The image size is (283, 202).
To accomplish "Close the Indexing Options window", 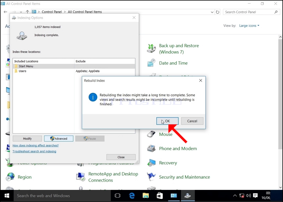I will 134,18.
